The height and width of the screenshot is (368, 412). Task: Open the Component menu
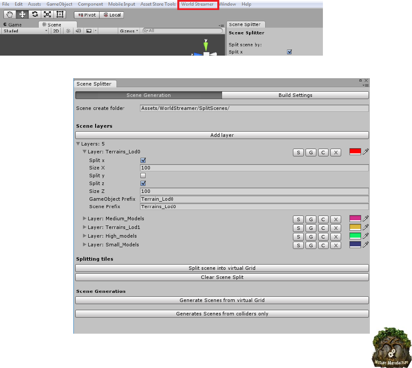[90, 4]
